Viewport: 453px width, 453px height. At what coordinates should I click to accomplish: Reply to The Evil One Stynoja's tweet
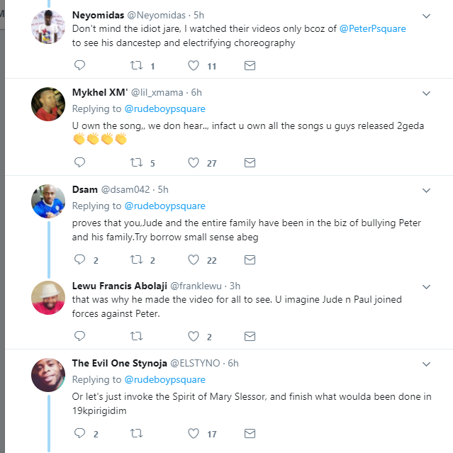[79, 432]
